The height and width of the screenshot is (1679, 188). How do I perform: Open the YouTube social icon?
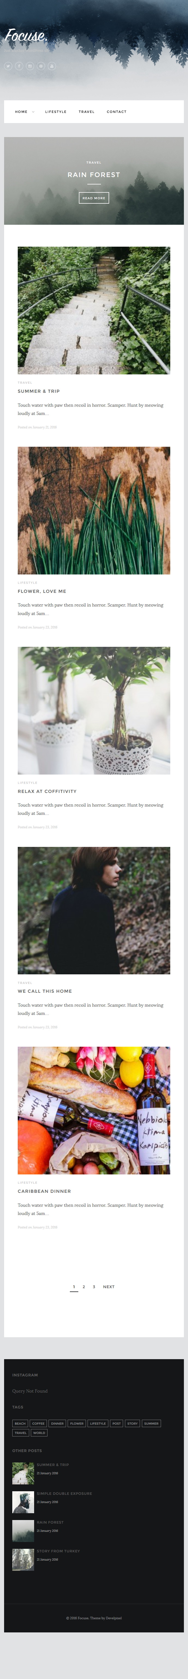(x=52, y=66)
